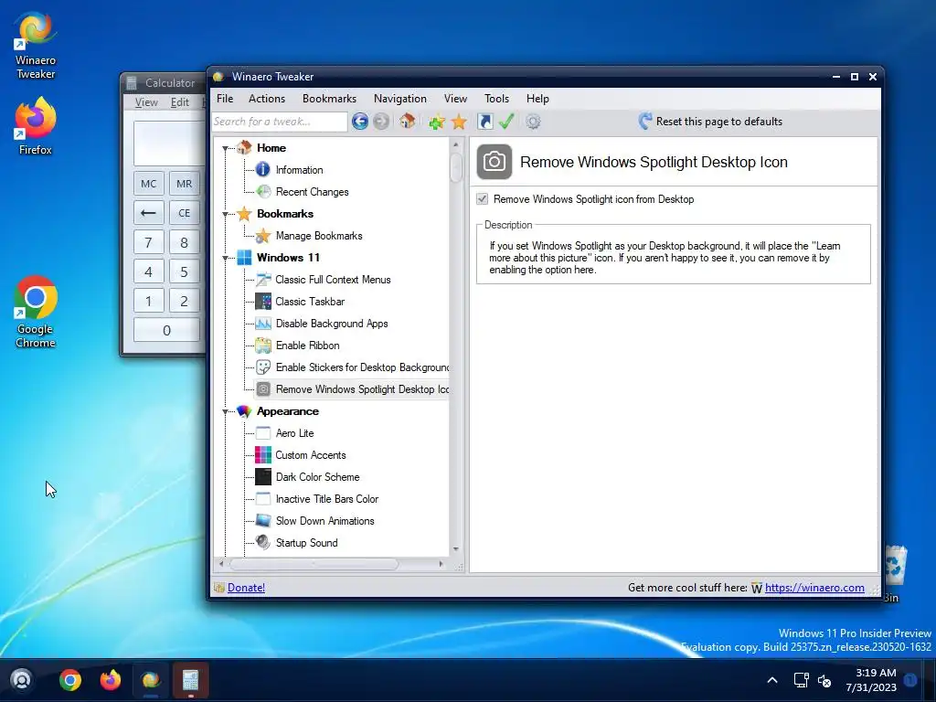Open the Tools menu
936x702 pixels.
[496, 99]
